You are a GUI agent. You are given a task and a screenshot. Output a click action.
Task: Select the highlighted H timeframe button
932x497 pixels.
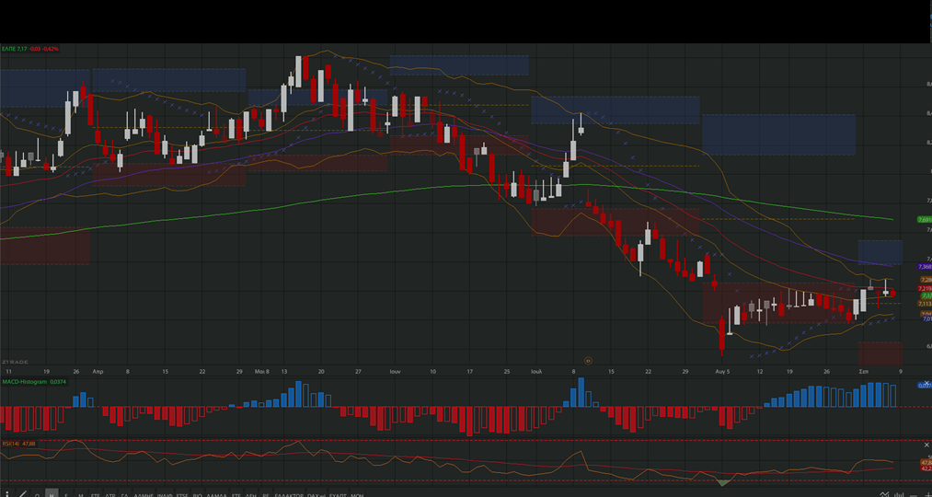coord(52,493)
